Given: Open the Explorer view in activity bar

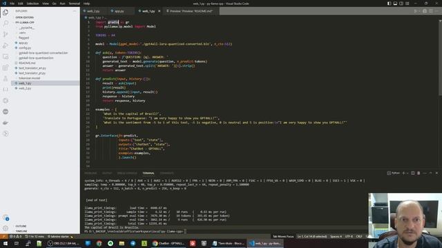Looking at the screenshot, I should click(x=6, y=12).
